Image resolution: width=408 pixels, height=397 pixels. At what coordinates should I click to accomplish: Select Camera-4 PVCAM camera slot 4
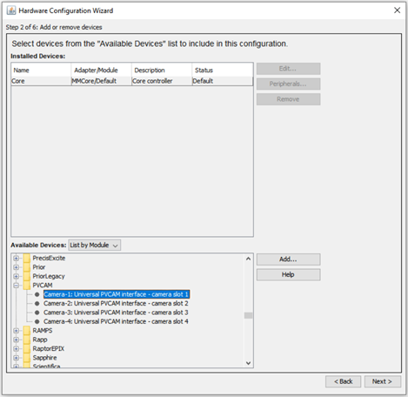pyautogui.click(x=116, y=321)
